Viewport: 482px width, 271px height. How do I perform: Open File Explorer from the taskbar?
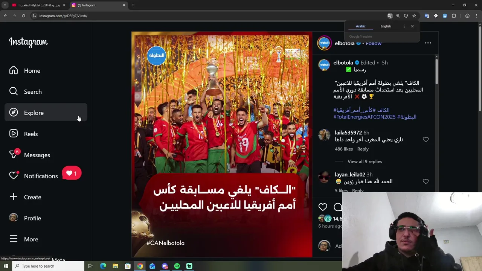(x=115, y=266)
